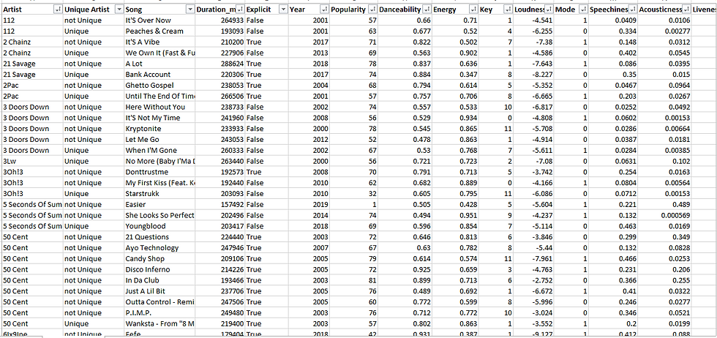Select the 'Starstrukk' song cell

click(x=159, y=194)
